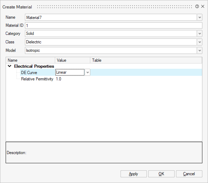Close the Create Material dialog

[203, 6]
